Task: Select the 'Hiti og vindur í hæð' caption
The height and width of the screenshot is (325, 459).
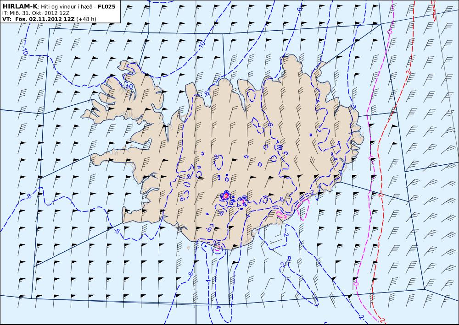Action: [66, 7]
